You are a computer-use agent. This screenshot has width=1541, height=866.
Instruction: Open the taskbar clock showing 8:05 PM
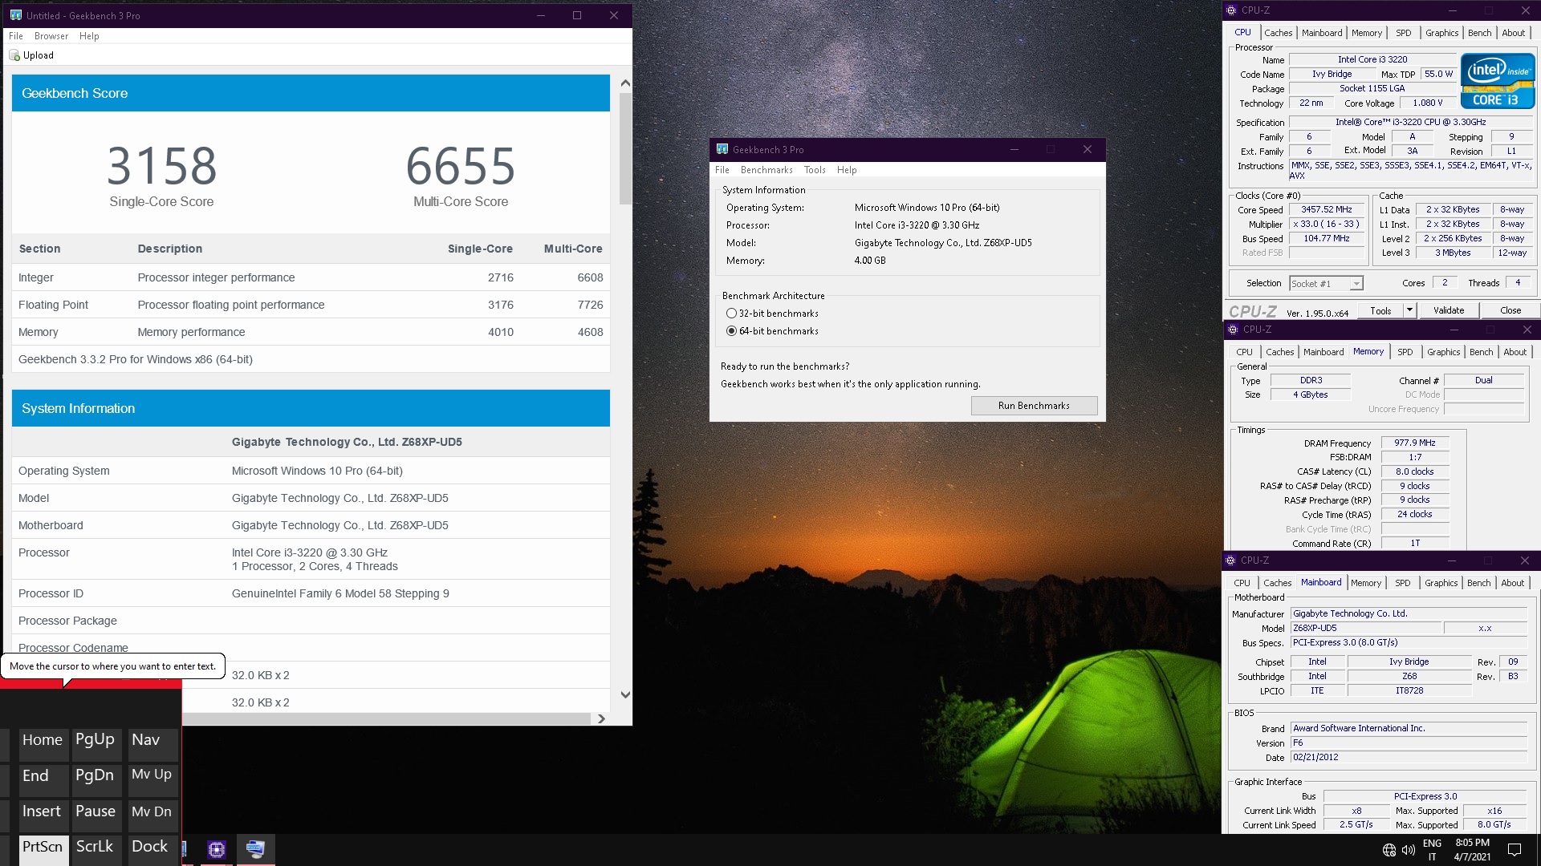[x=1473, y=850]
